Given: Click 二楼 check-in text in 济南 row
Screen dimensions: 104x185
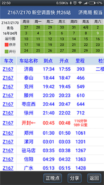Looking at the screenshot, I should click(100, 69).
